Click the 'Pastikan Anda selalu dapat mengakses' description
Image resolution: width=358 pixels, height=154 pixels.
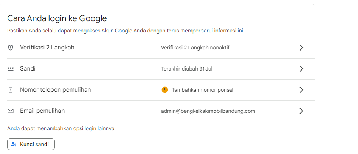[x=125, y=31]
